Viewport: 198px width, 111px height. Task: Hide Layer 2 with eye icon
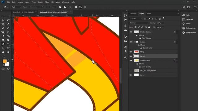[x=131, y=56]
